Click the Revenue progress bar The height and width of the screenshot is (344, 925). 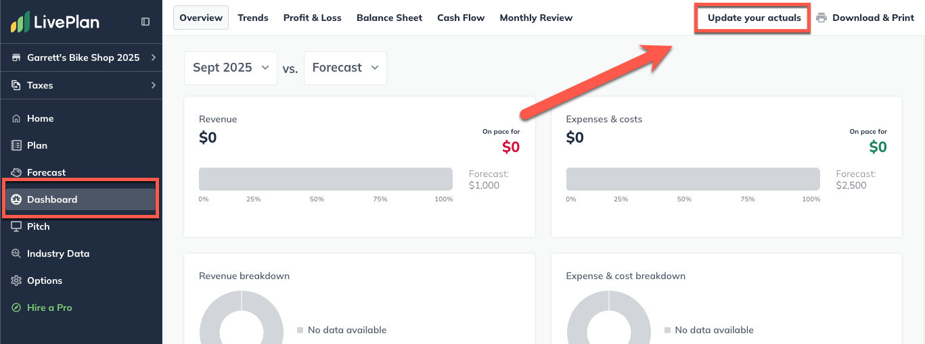(x=325, y=179)
